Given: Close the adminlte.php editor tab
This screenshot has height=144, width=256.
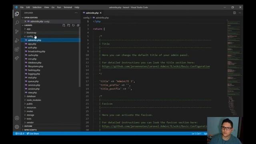Looking at the screenshot, I should [x=100, y=13].
